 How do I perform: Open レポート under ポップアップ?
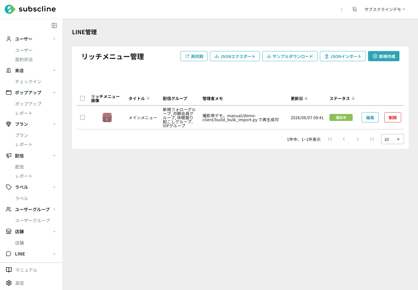pyautogui.click(x=24, y=113)
